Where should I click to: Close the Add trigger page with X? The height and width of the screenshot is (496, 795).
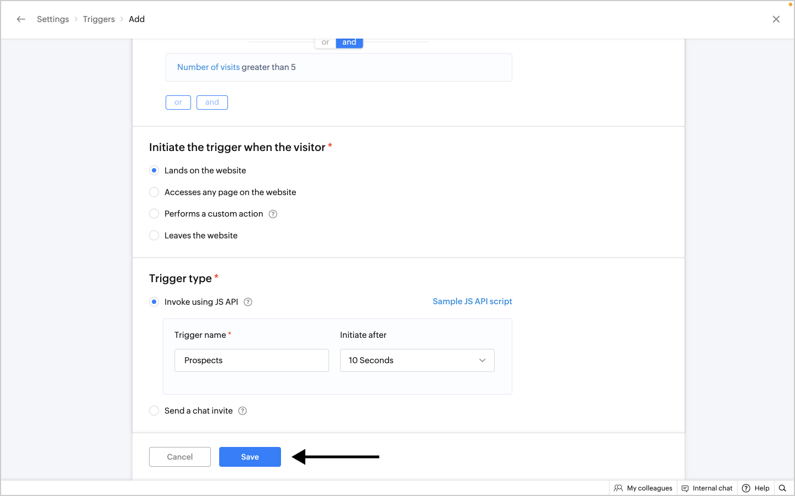776,19
